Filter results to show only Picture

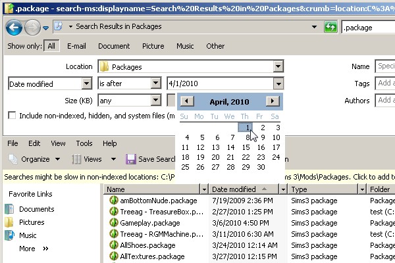tap(153, 47)
